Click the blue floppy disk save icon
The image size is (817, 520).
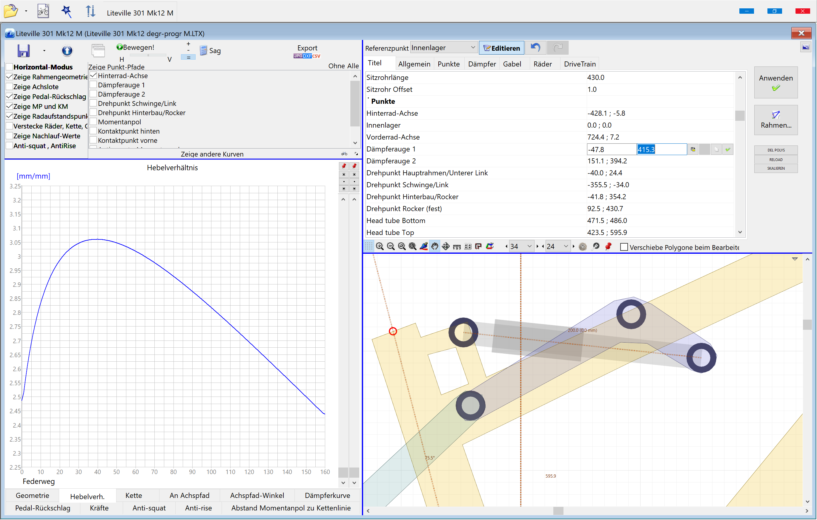coord(23,51)
